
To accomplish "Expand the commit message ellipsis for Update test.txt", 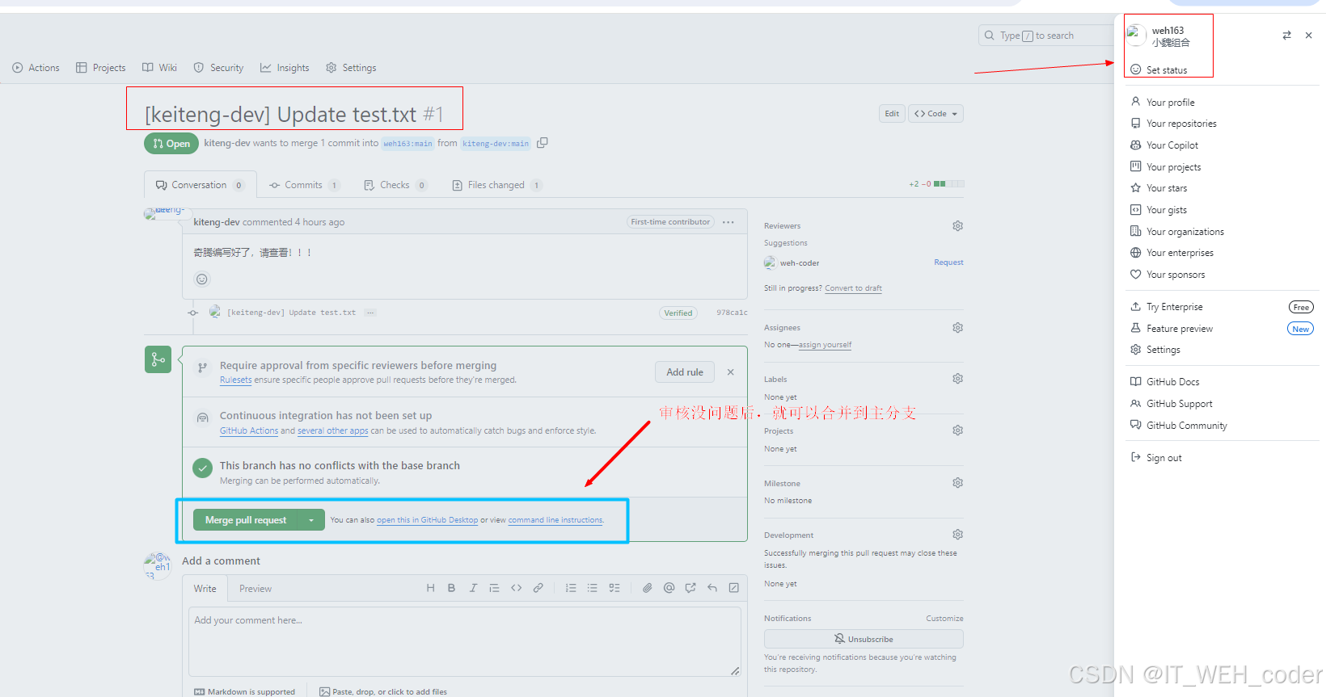I will pos(370,313).
